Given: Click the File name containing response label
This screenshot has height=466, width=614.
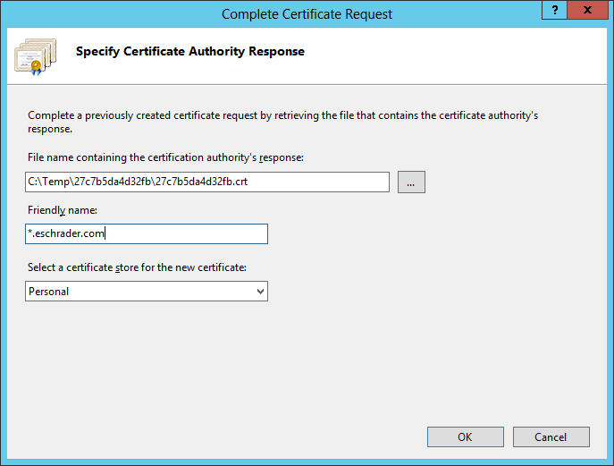Looking at the screenshot, I should [x=165, y=157].
